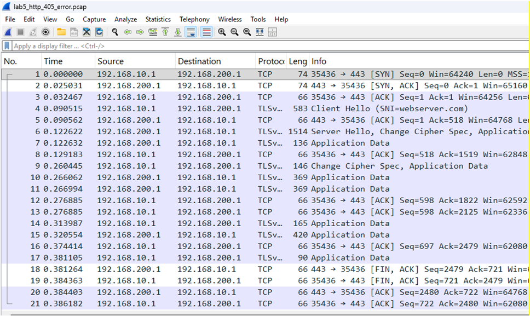530x316 pixels.
Task: Open the display filter bookmark dropdown
Action: click(x=7, y=47)
